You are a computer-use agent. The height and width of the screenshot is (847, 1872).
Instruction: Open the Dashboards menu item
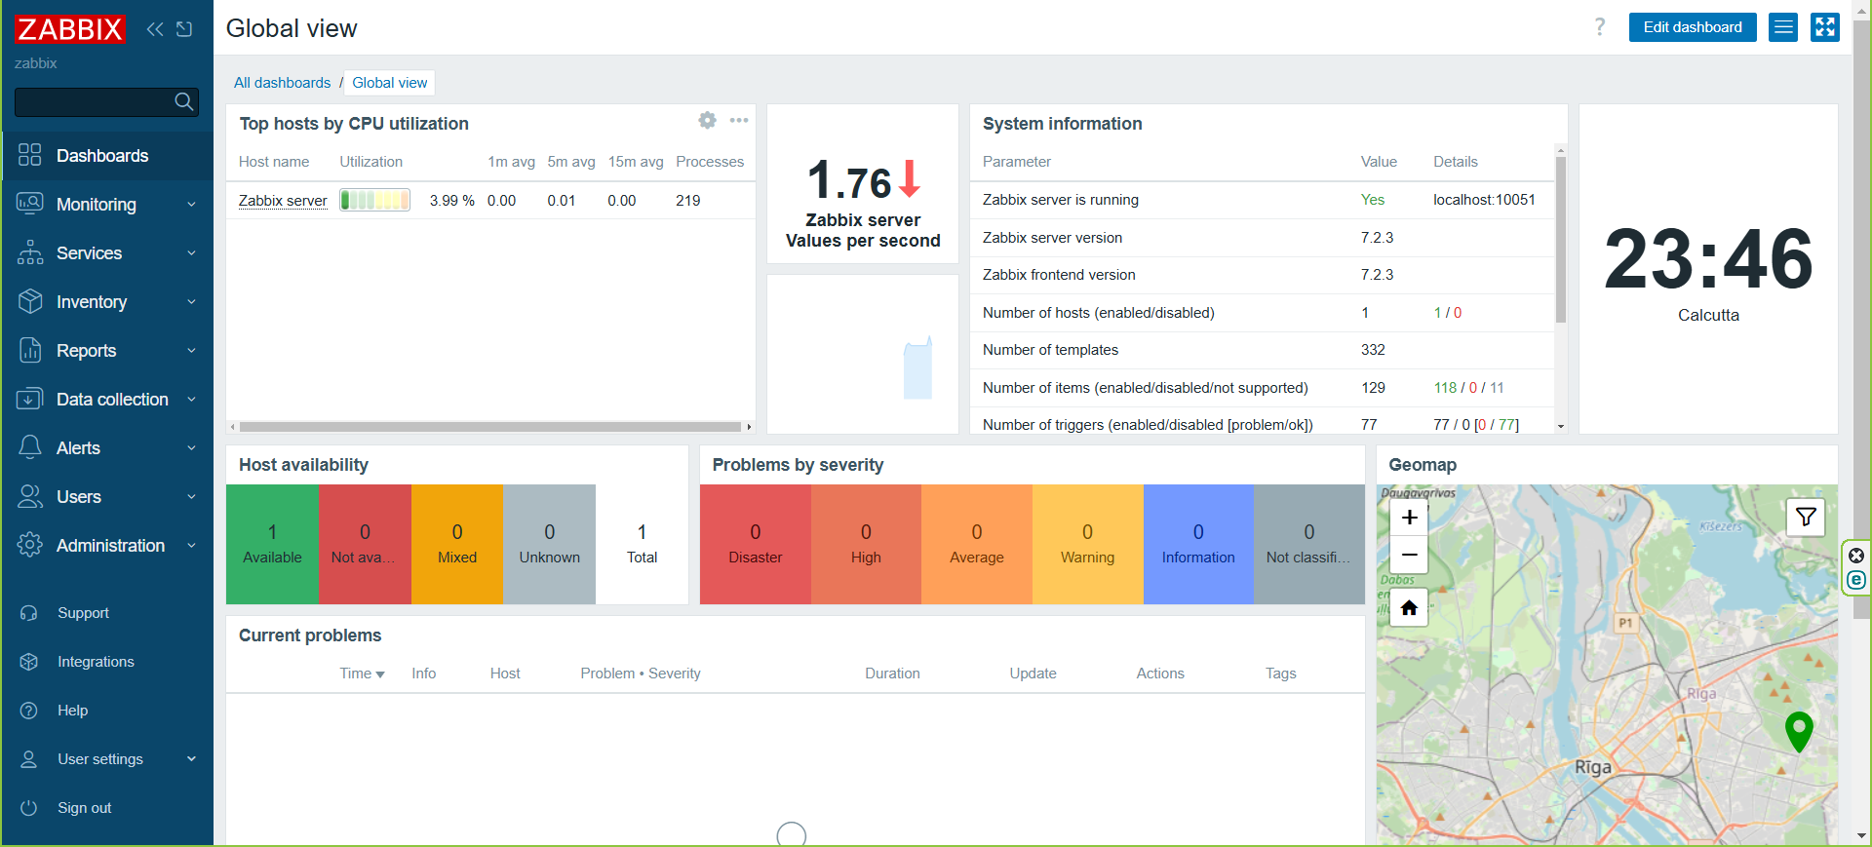click(x=107, y=156)
